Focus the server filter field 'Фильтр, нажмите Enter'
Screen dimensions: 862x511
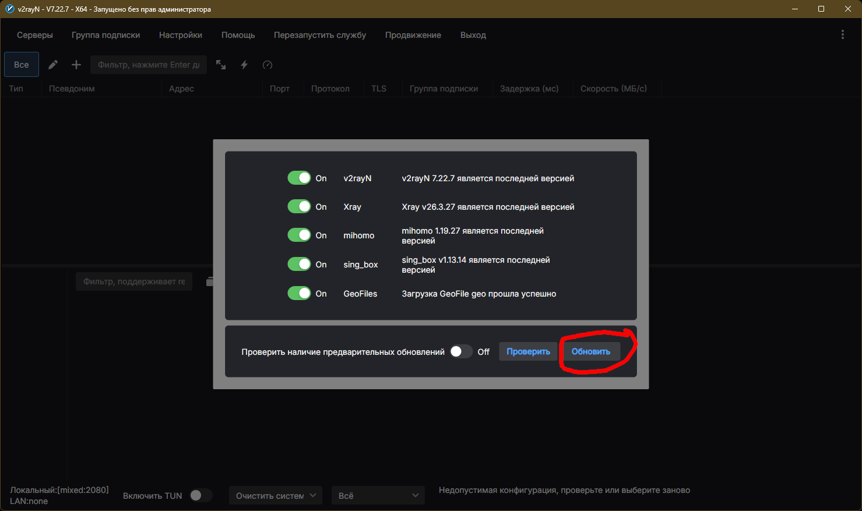click(x=149, y=65)
